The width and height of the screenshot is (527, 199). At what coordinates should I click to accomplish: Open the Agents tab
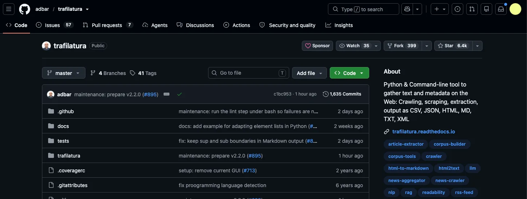[x=155, y=25]
